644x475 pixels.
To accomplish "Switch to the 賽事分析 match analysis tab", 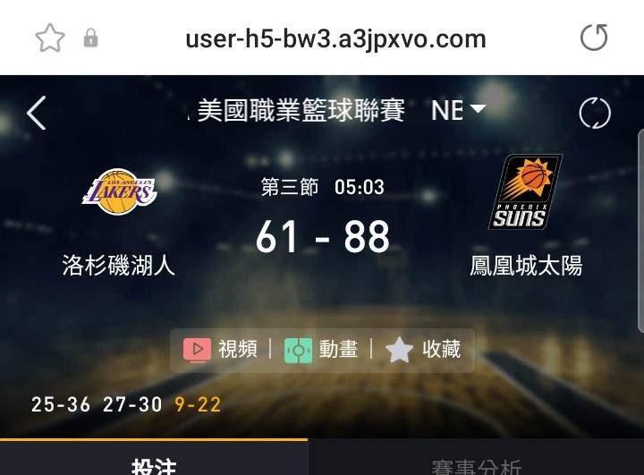I will click(x=476, y=457).
